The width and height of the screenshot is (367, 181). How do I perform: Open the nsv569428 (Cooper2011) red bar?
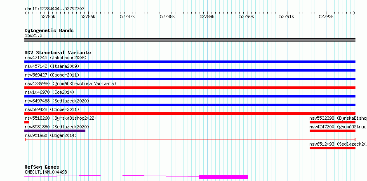(x=190, y=114)
